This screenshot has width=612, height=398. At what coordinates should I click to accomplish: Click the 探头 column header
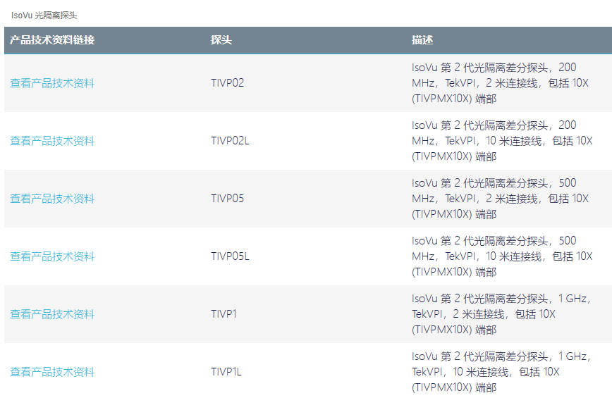click(221, 39)
